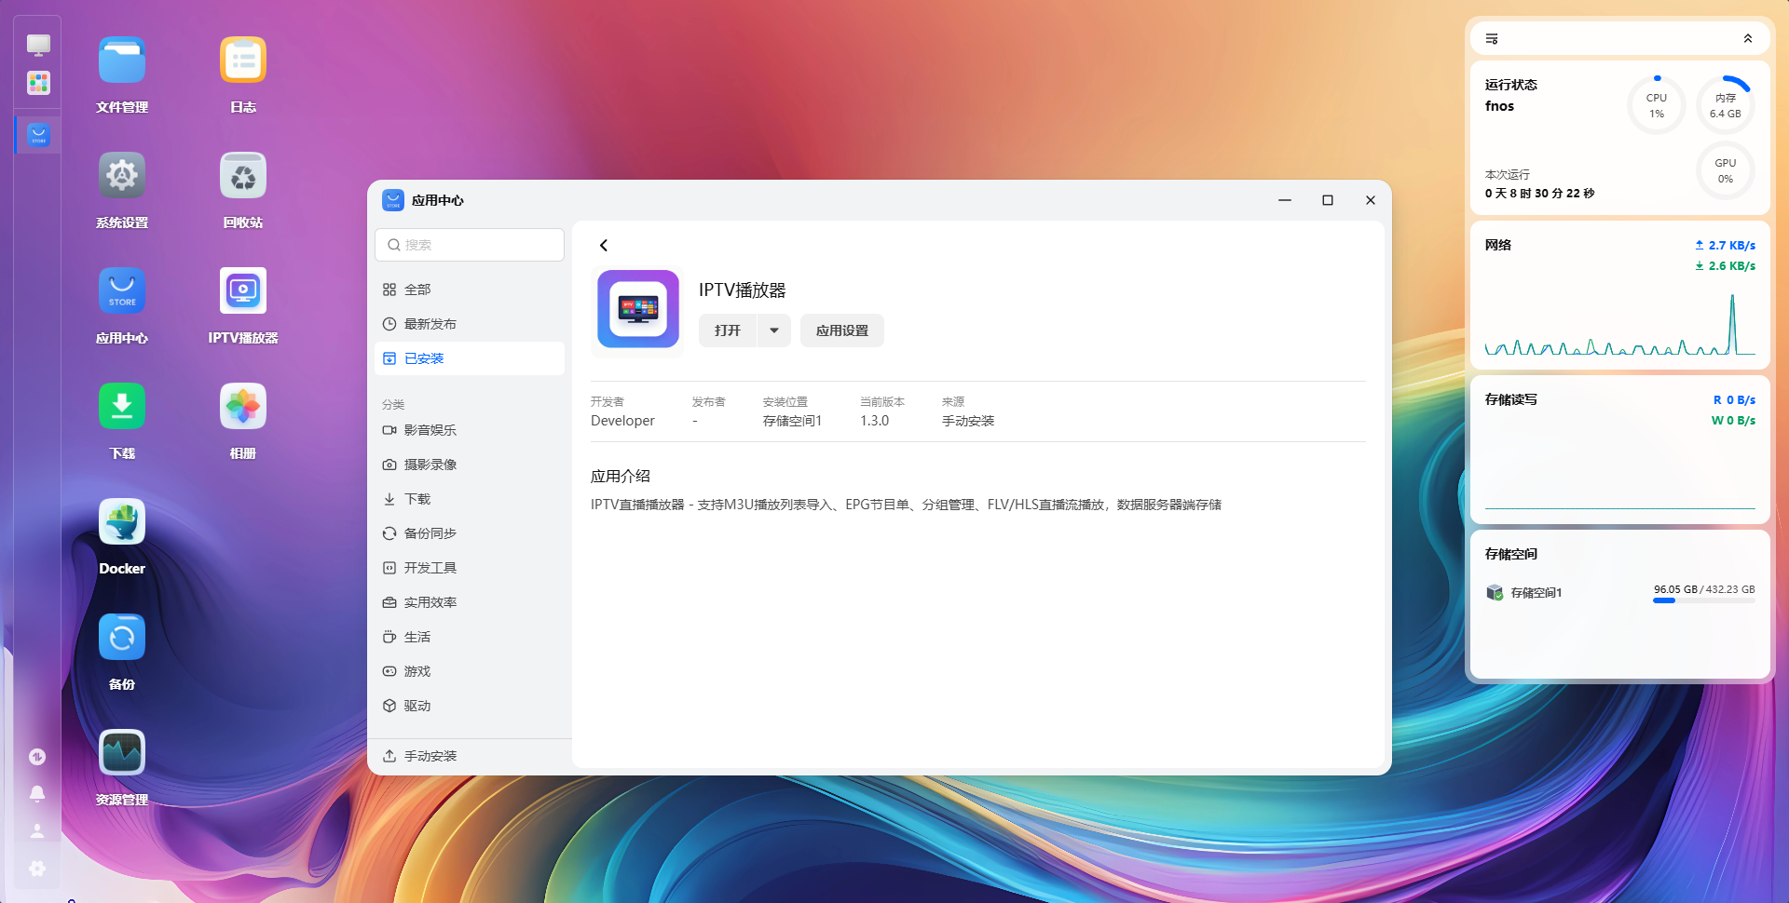
Task: Collapse the widget panel with the chevron
Action: (x=1748, y=39)
